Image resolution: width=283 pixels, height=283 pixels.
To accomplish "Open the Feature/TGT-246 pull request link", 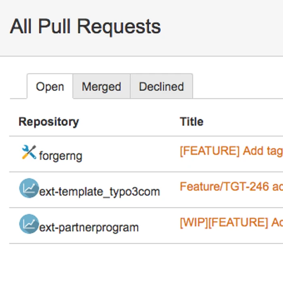I will click(231, 186).
